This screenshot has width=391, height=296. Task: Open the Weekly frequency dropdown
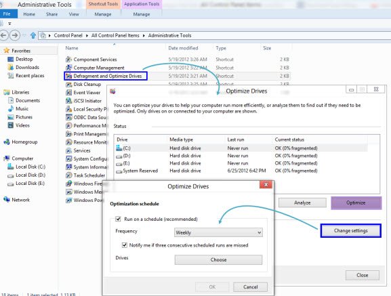[x=218, y=232]
